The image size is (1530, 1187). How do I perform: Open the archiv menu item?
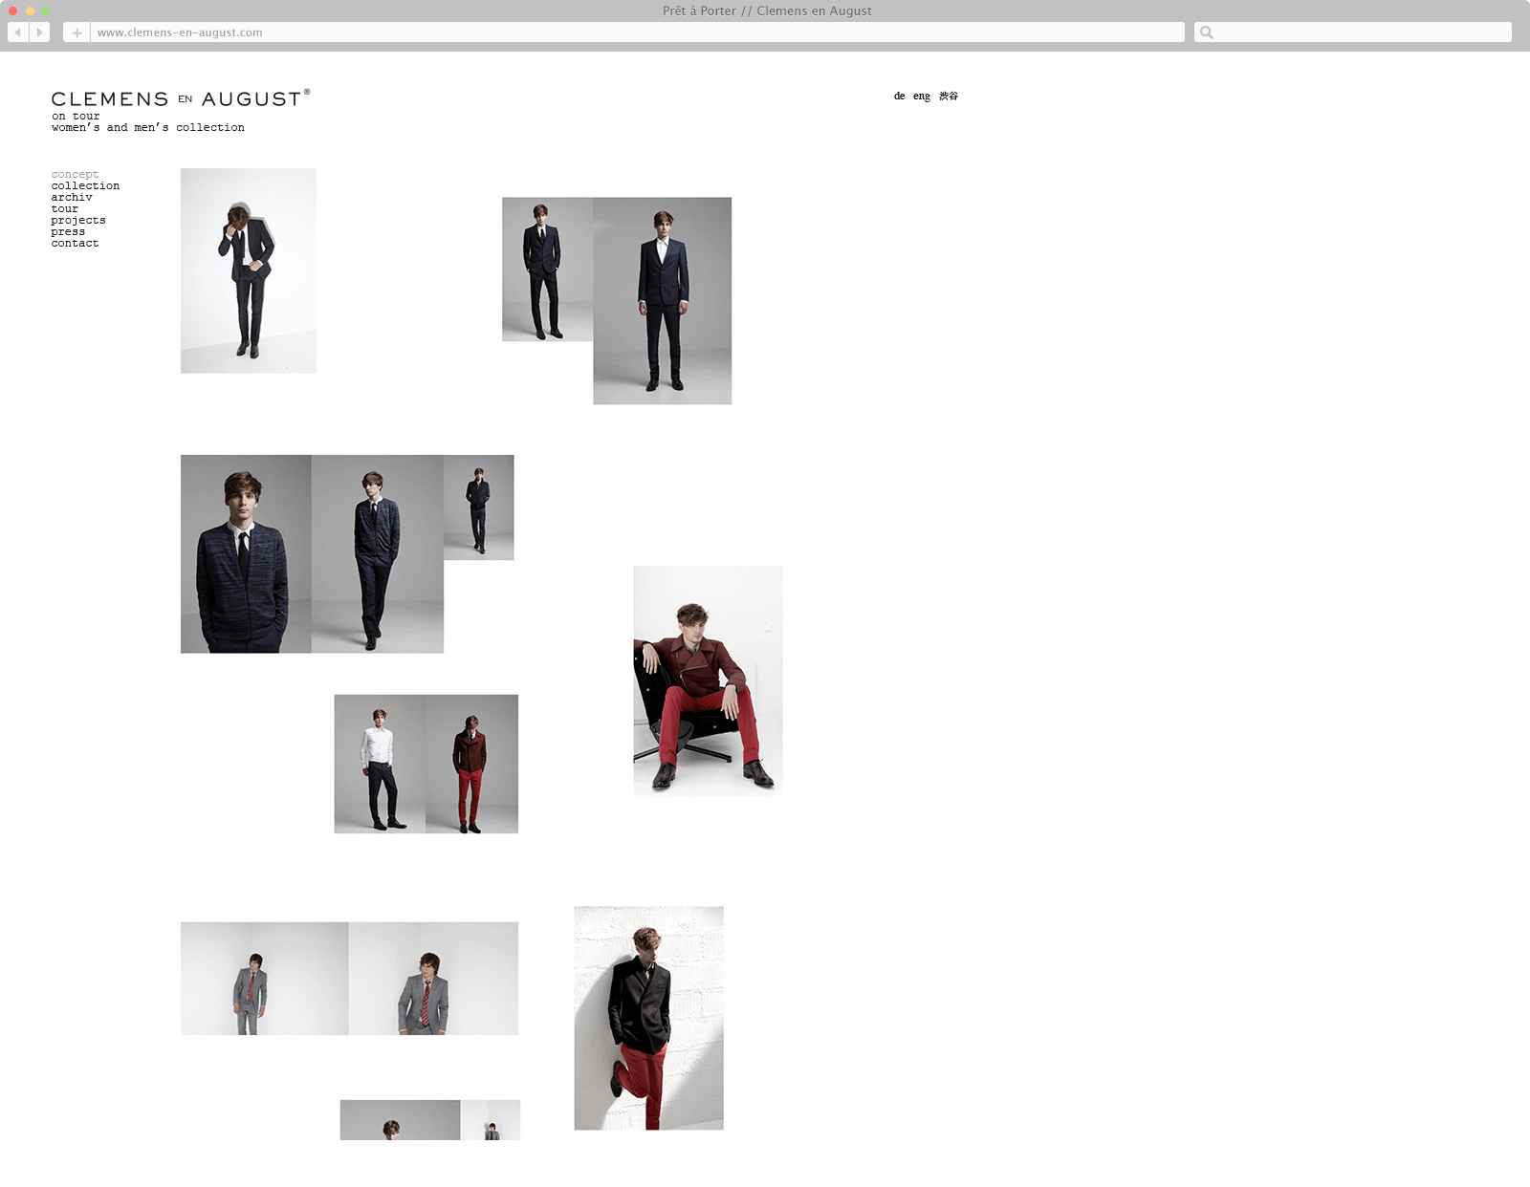click(72, 197)
